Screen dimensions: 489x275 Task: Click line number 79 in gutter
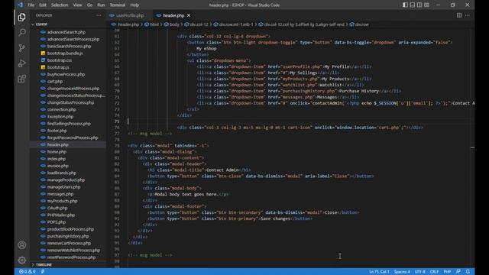click(117, 146)
